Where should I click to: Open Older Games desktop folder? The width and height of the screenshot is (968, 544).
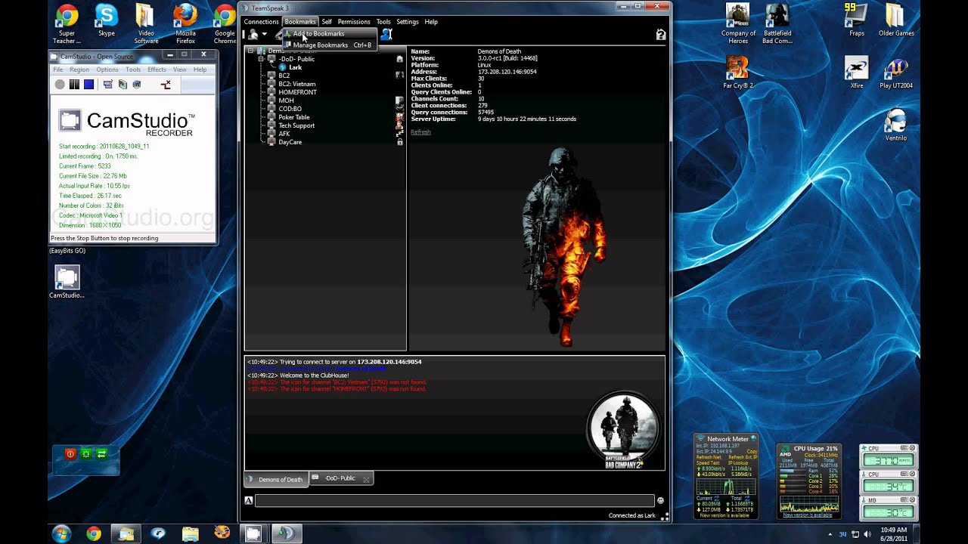pos(896,20)
